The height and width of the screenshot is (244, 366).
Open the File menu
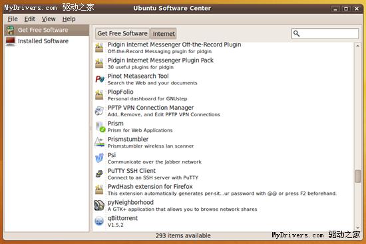[13, 19]
